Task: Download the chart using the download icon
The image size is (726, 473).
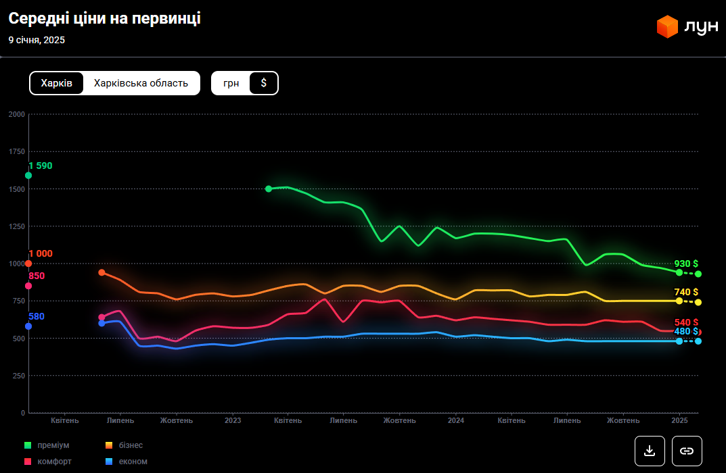Action: point(650,451)
